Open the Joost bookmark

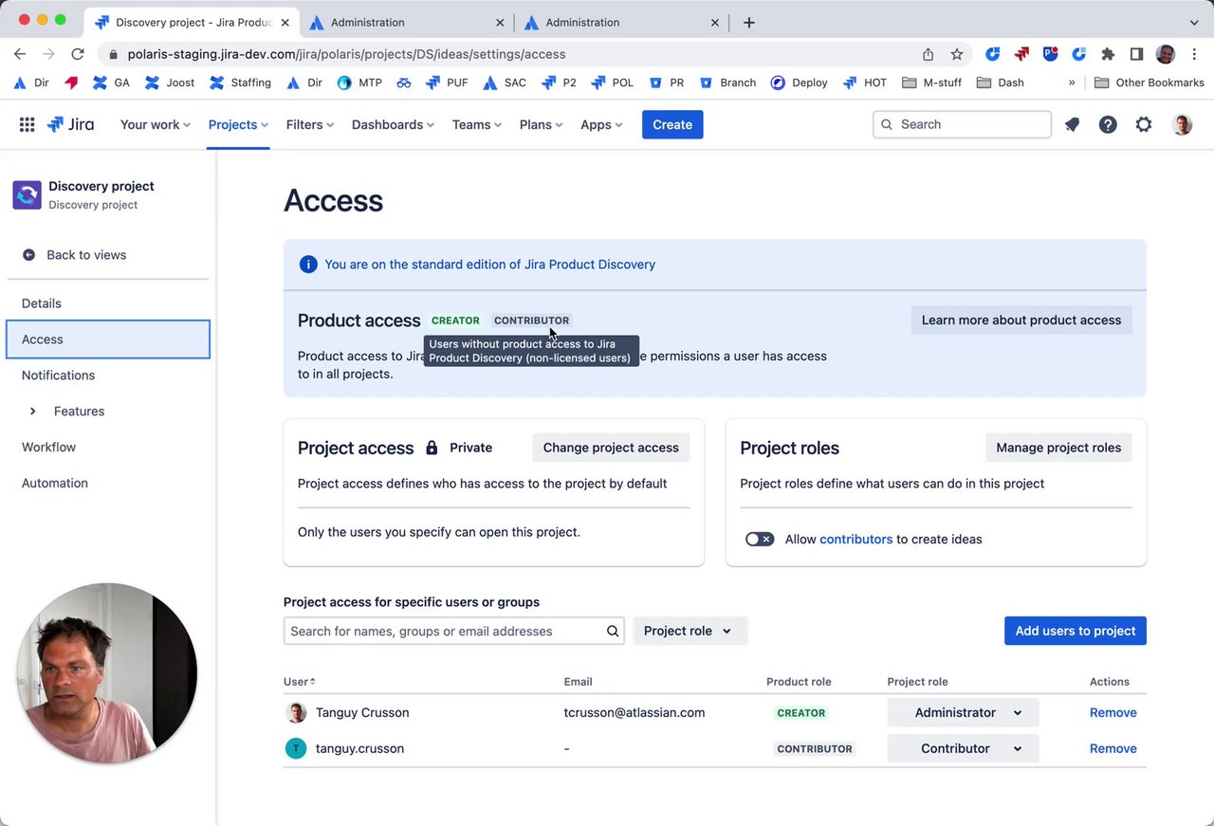pos(169,83)
